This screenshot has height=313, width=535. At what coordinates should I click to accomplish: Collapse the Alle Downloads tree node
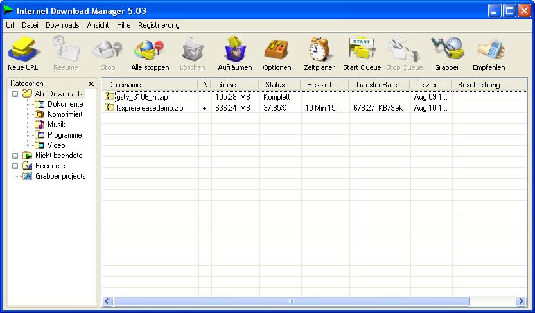point(15,94)
